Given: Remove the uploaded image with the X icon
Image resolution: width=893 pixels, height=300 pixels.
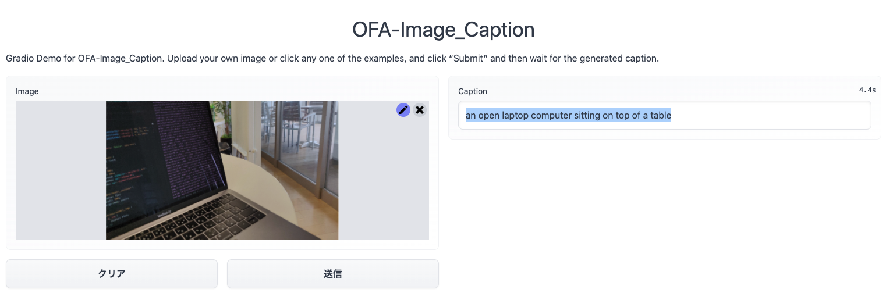Looking at the screenshot, I should click(x=420, y=110).
